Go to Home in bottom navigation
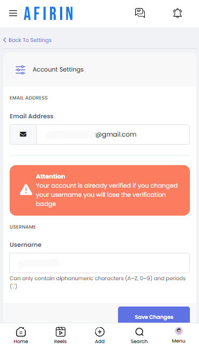The image size is (199, 349). [x=21, y=336]
